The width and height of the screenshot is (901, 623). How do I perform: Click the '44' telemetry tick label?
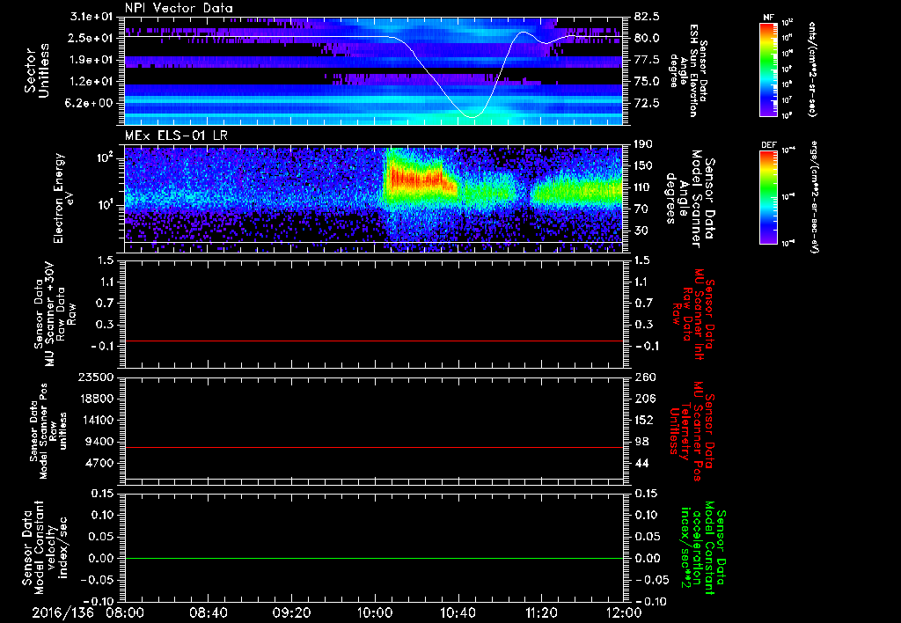[x=642, y=463]
